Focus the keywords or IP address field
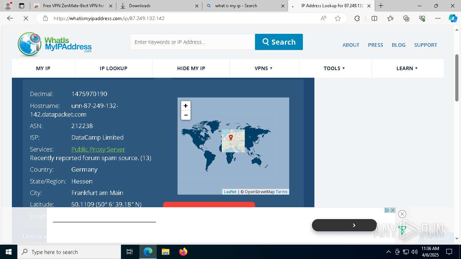 click(x=192, y=42)
